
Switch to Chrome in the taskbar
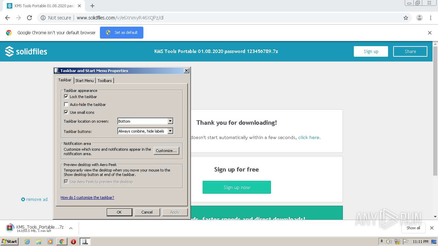[x=62, y=242]
